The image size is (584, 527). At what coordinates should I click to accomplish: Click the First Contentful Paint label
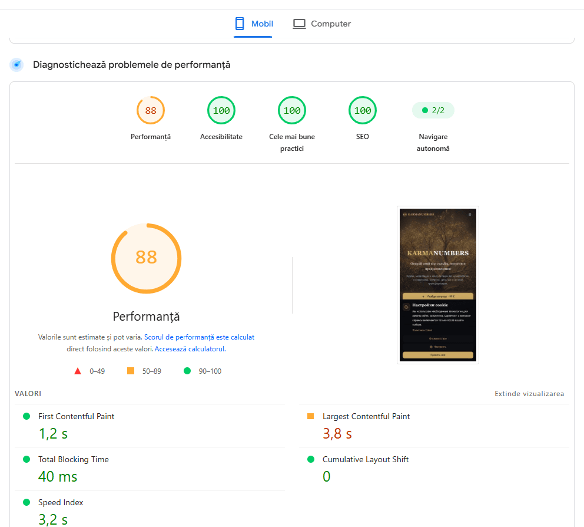coord(77,416)
